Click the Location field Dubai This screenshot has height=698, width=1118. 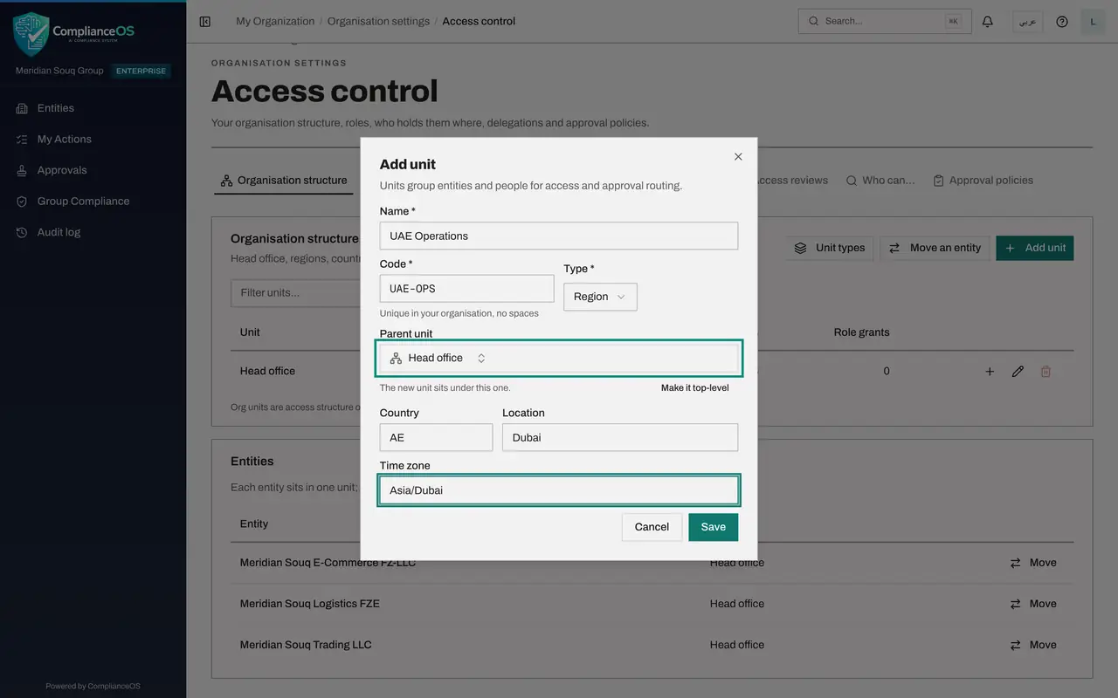click(620, 437)
